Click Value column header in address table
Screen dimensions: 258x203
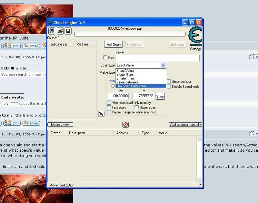pyautogui.click(x=179, y=133)
